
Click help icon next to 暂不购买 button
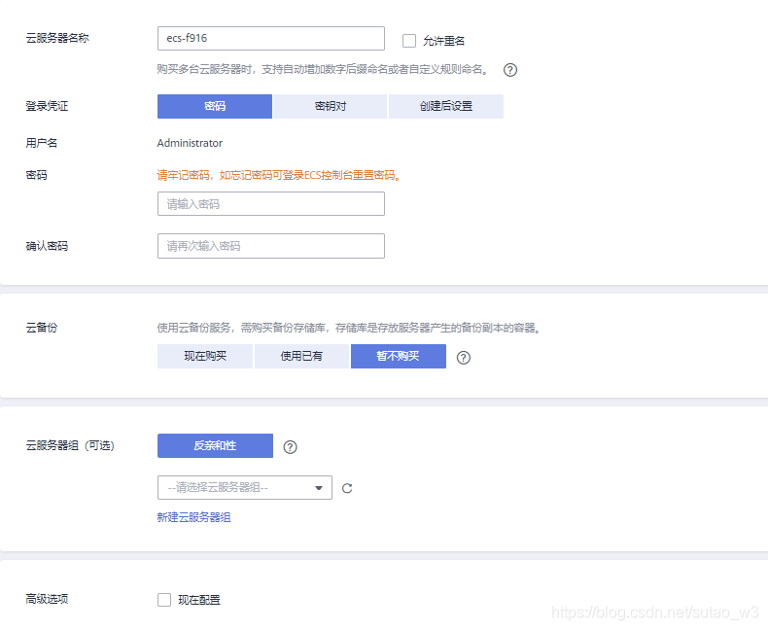(x=464, y=358)
